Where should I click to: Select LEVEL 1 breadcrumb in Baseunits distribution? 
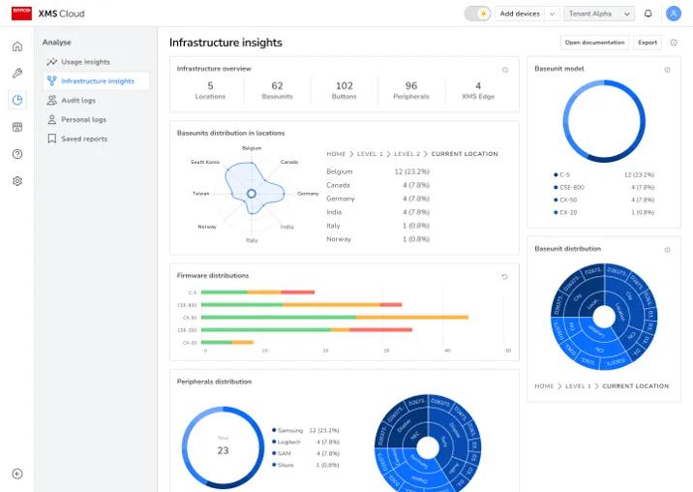point(370,154)
